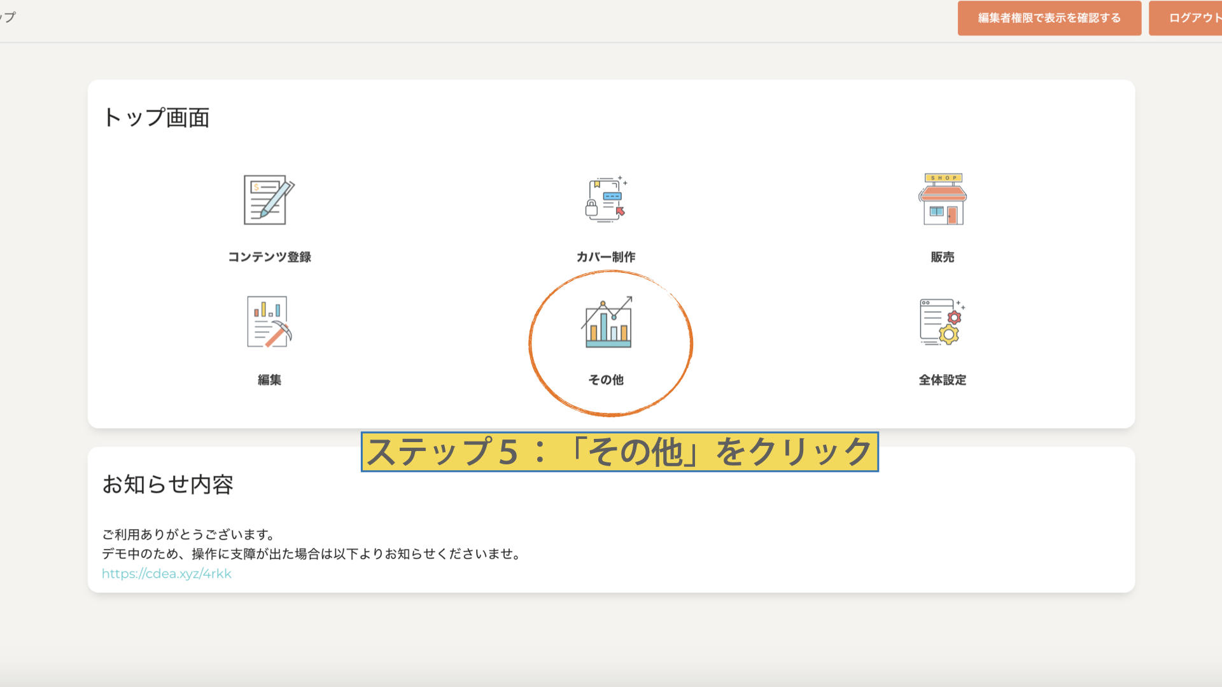The height and width of the screenshot is (687, 1222).
Task: Select the 編集 chart-and-pickaxe icon
Action: pos(269,322)
